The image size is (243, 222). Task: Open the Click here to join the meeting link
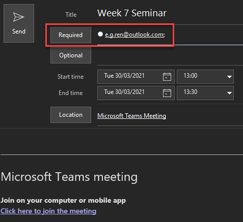click(x=48, y=211)
